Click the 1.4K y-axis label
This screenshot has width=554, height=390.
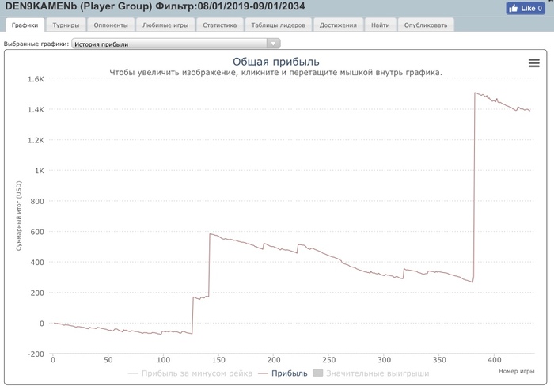pyautogui.click(x=36, y=110)
